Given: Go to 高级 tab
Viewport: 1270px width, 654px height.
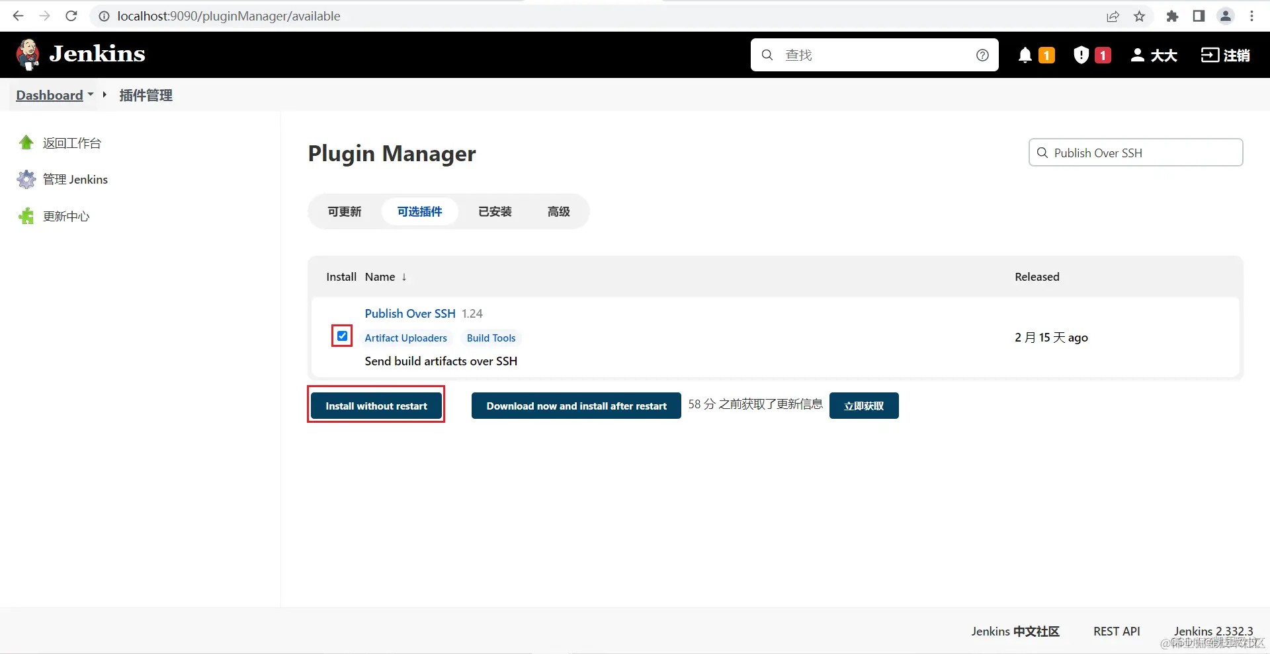Looking at the screenshot, I should click(559, 211).
